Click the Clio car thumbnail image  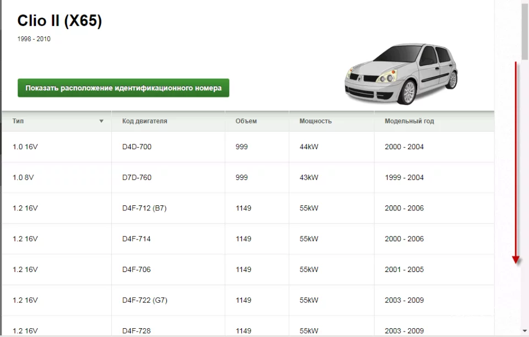(401, 73)
